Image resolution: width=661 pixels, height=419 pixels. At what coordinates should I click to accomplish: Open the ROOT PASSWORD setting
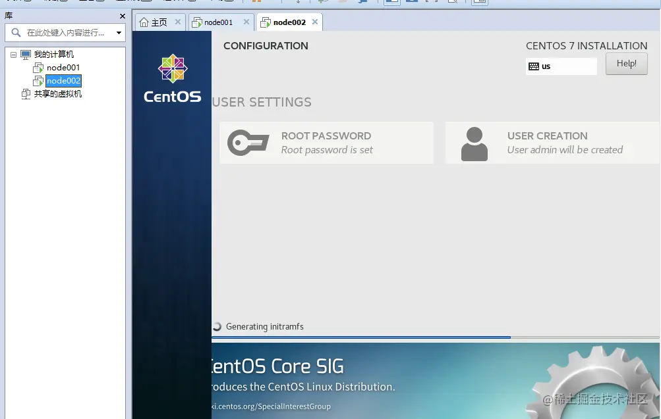click(x=326, y=143)
